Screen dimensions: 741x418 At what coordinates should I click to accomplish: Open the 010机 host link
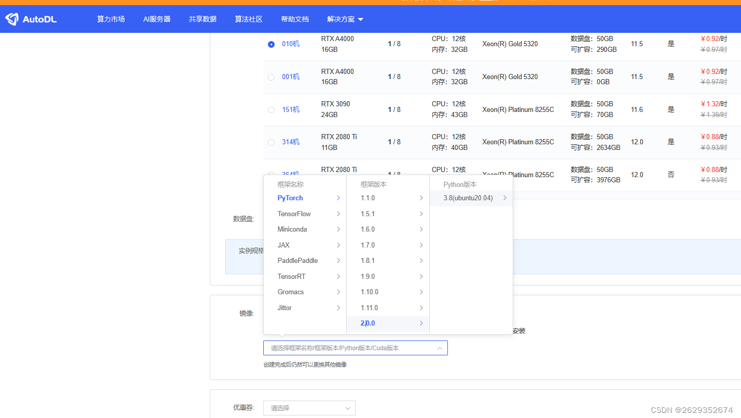click(291, 44)
